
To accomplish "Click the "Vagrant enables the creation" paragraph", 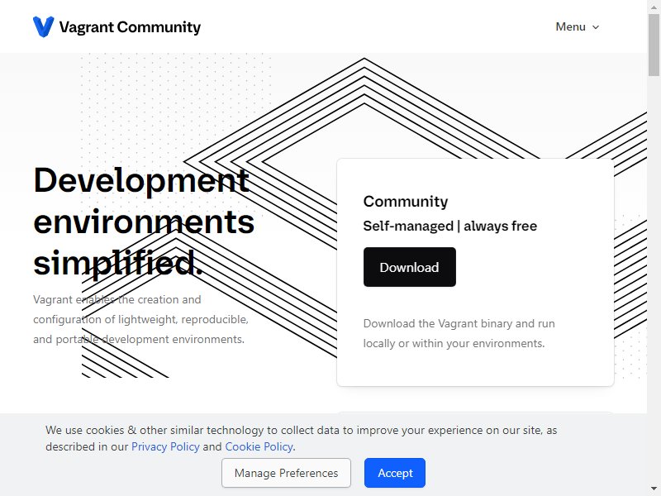I will tap(140, 319).
